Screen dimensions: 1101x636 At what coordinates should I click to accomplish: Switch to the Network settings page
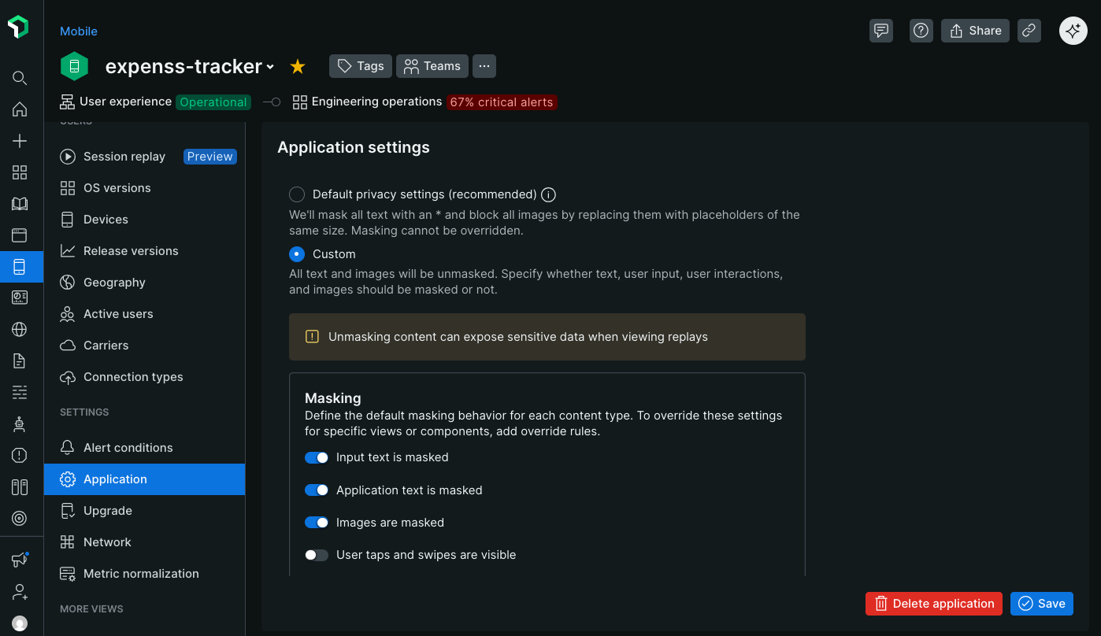click(107, 542)
